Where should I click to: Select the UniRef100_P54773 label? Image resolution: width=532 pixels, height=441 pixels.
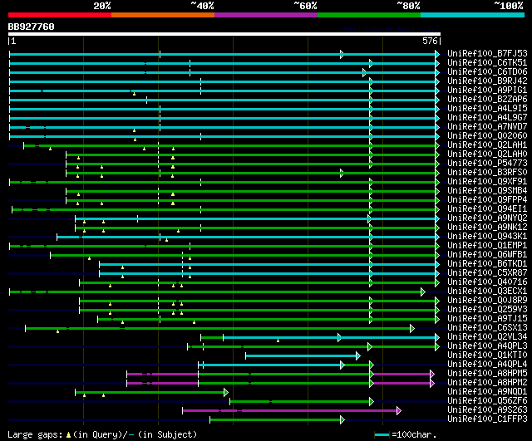(487, 164)
